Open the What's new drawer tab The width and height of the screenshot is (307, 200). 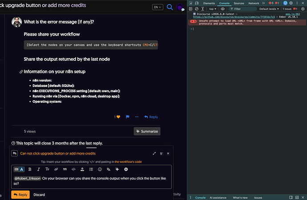(x=240, y=198)
